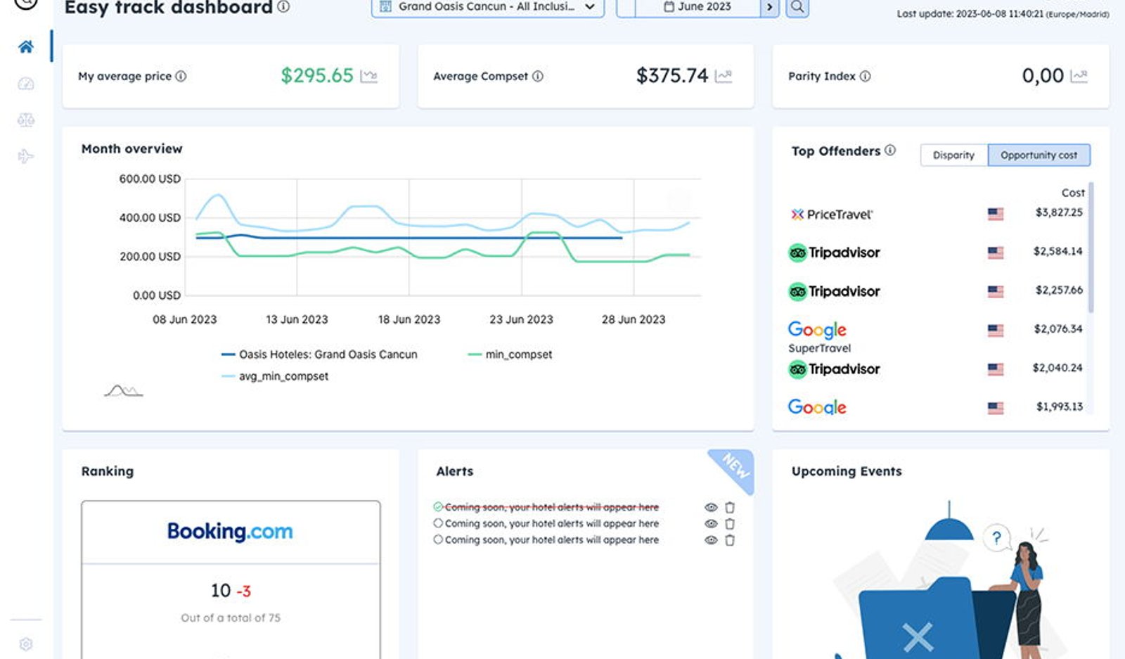
Task: Click the Booking.com ranking logo
Action: (230, 532)
